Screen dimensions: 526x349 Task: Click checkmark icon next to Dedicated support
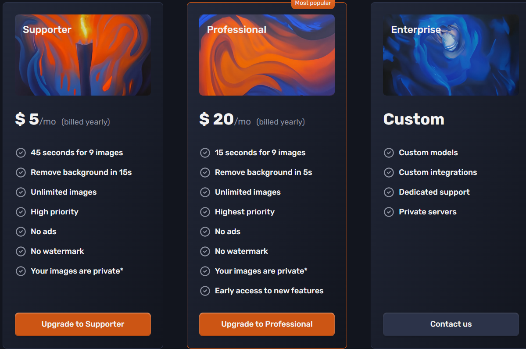389,192
